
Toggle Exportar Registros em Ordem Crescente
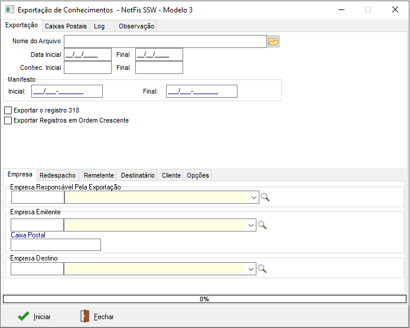(x=8, y=120)
